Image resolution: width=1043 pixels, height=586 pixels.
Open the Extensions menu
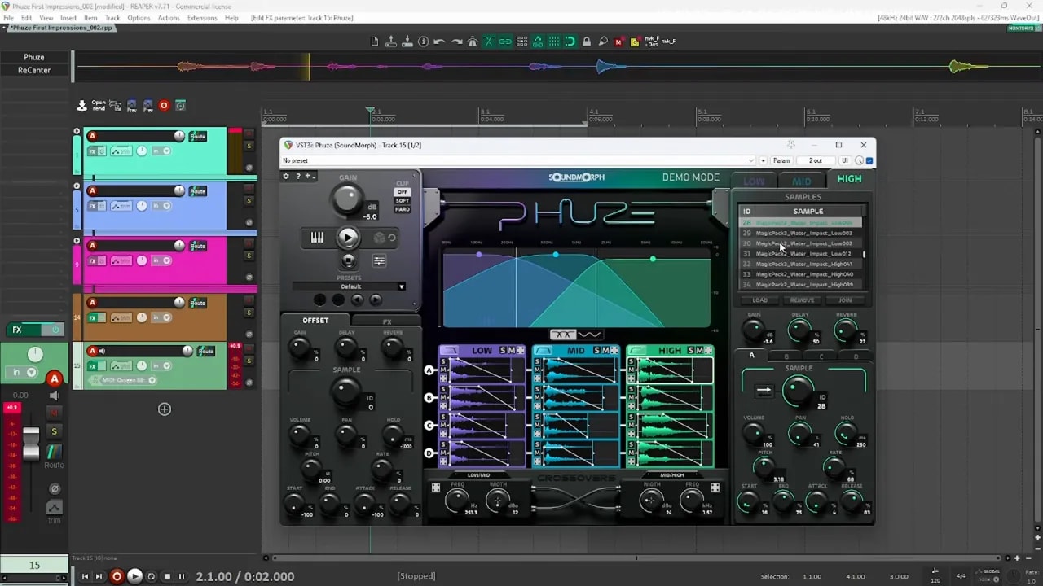click(x=202, y=18)
